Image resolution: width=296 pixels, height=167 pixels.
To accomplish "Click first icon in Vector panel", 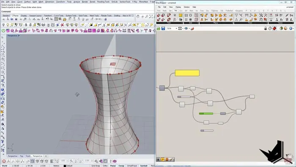I will pos(271,15).
